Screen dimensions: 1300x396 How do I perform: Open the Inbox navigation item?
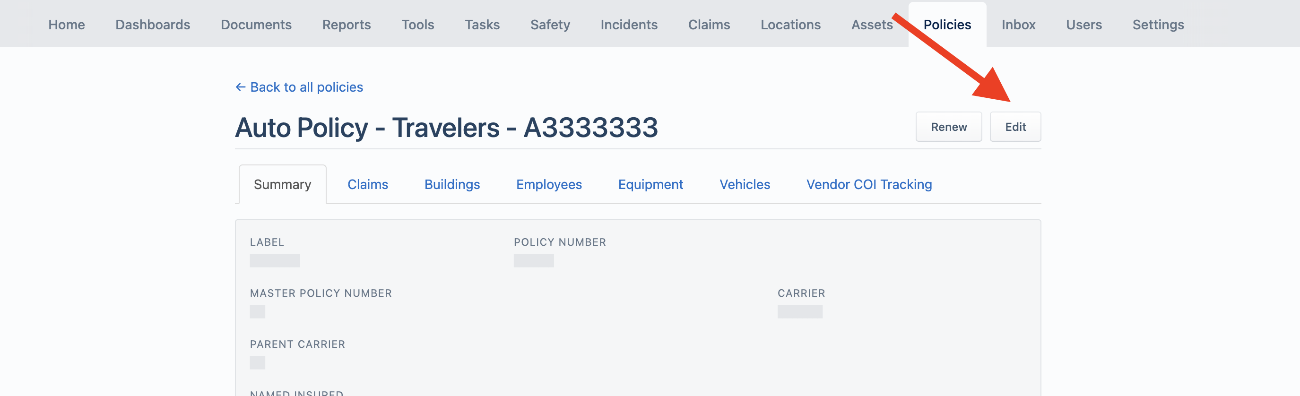tap(1018, 25)
